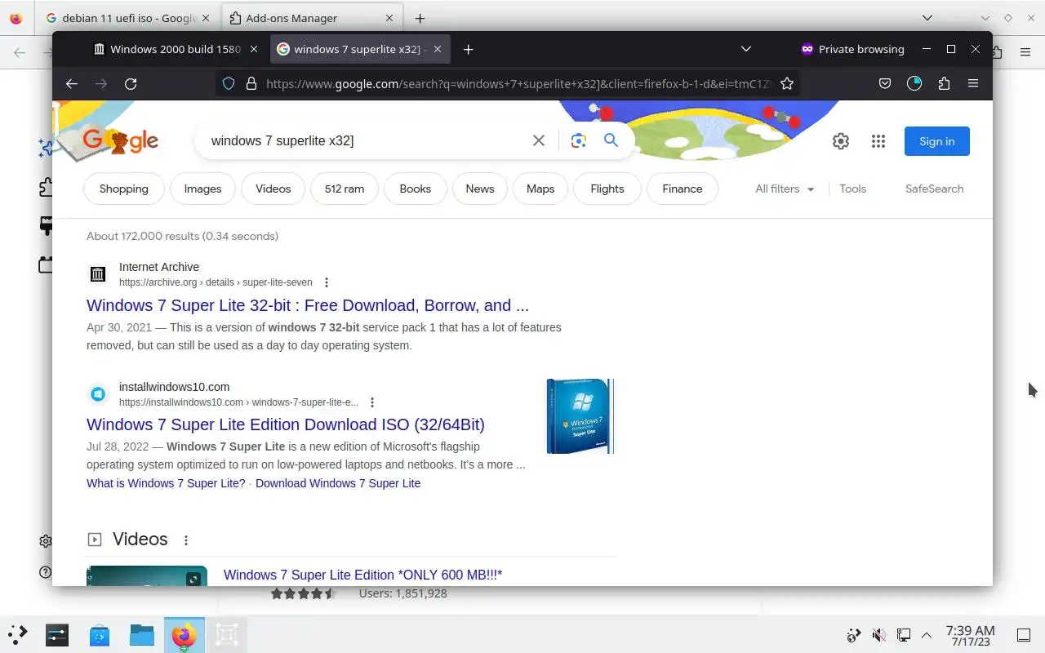Open Google quick settings gear
The width and height of the screenshot is (1045, 653).
point(841,141)
